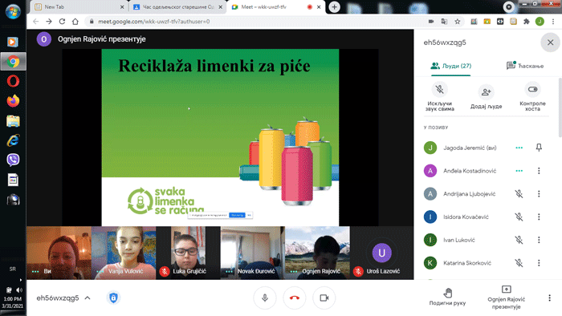Close the participants side panel

(550, 43)
